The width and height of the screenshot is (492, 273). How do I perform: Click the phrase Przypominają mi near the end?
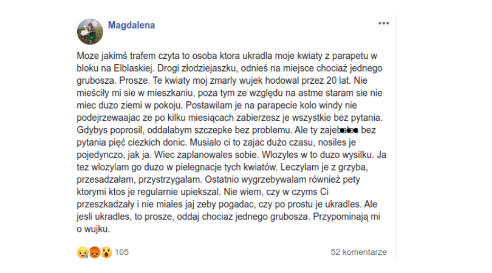(347, 217)
